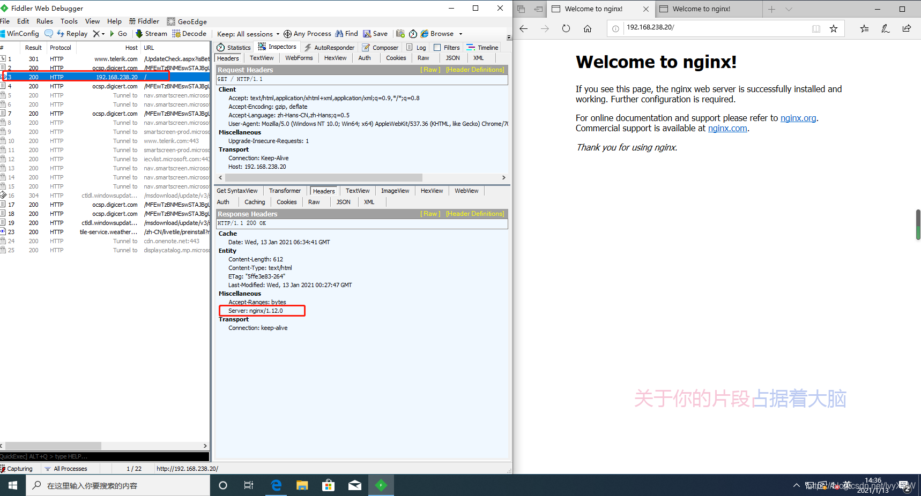Switch to the Composer tab
The image size is (921, 496).
pyautogui.click(x=380, y=48)
